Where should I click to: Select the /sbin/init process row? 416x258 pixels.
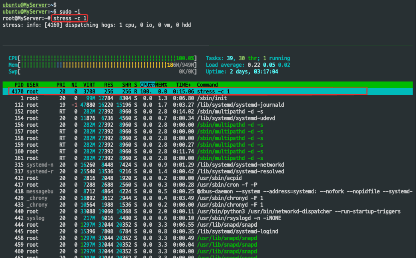pos(208,98)
